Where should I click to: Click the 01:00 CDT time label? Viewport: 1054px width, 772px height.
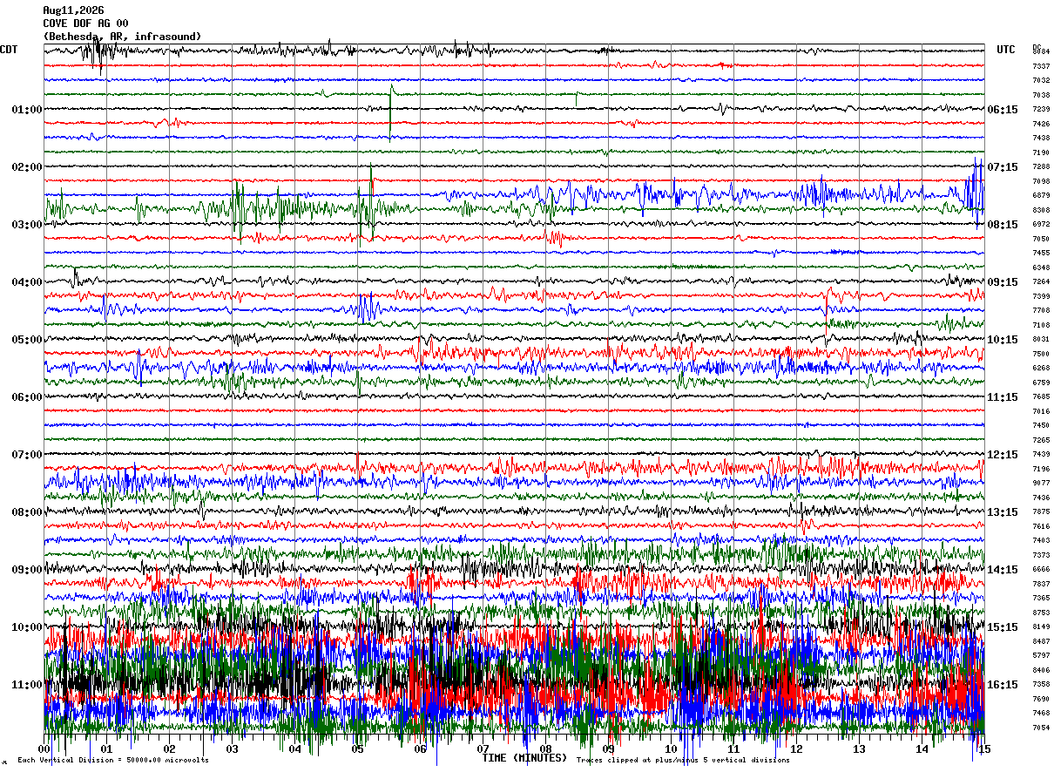27,110
